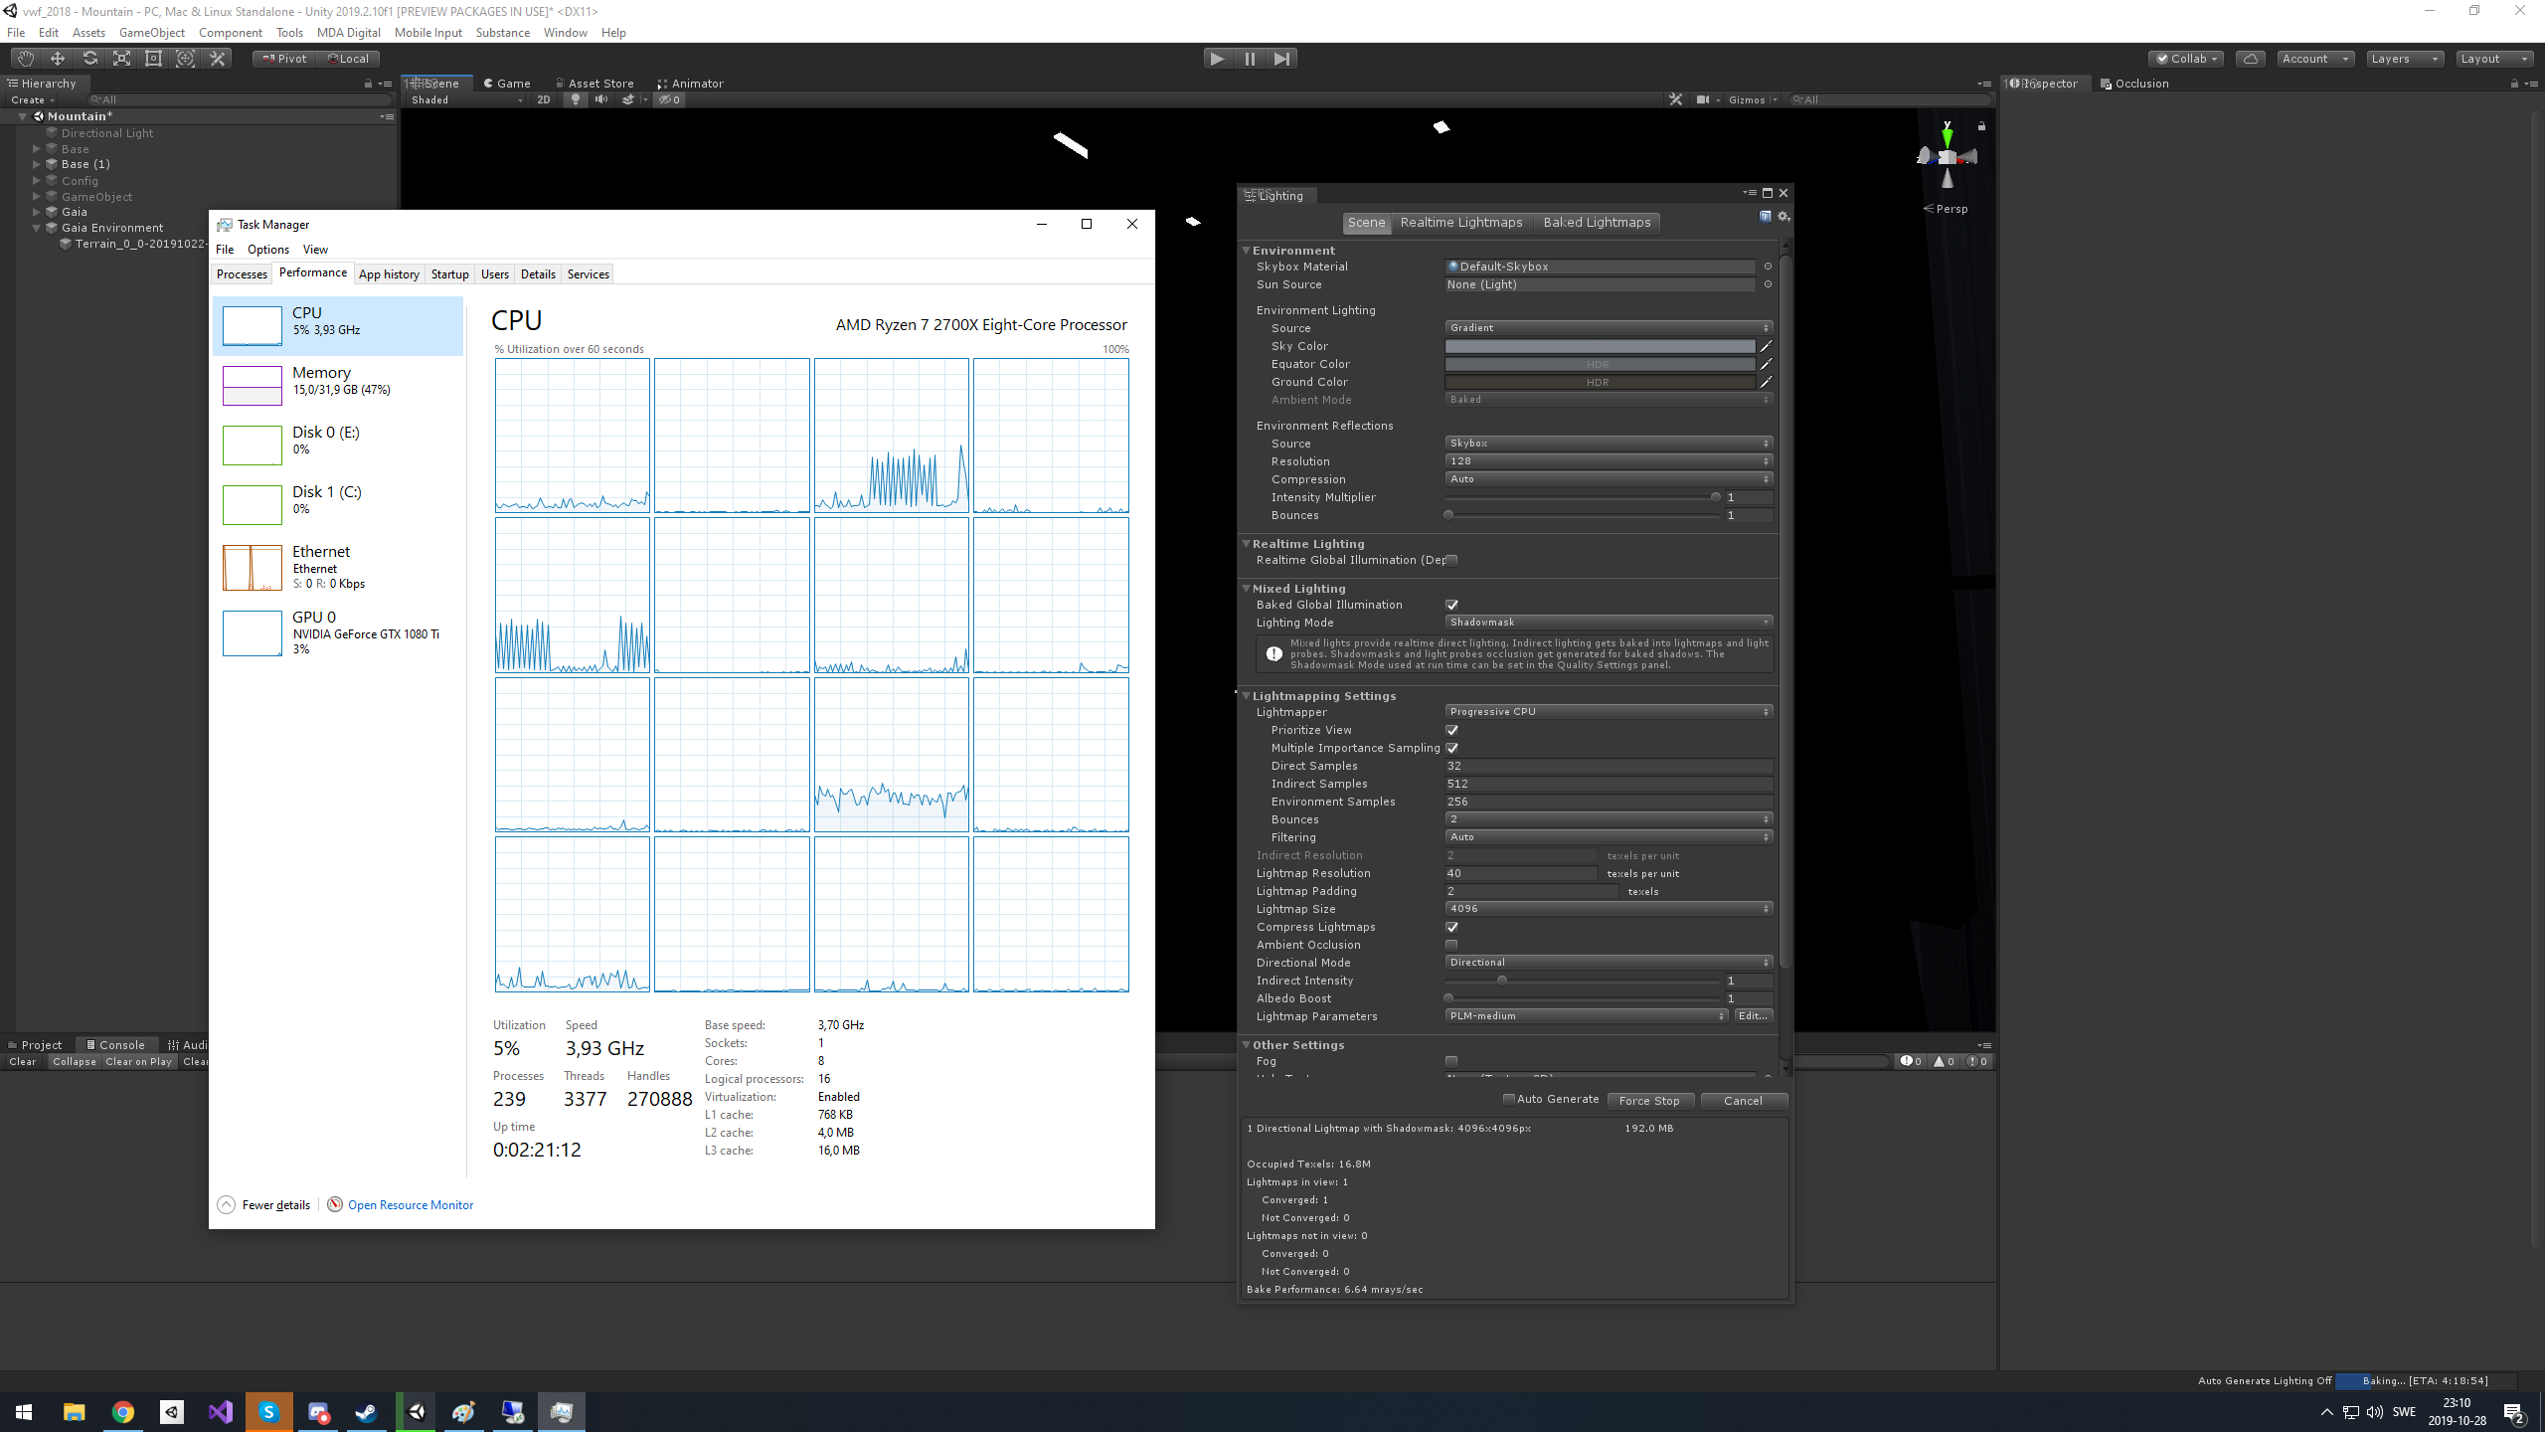This screenshot has width=2545, height=1432.
Task: Select the Hand tool in toolbar
Action: point(25,59)
